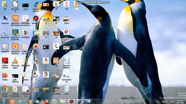186x104 pixels.
Task: Select the dark image thumbnail labeled 7
Action: pyautogui.click(x=46, y=47)
